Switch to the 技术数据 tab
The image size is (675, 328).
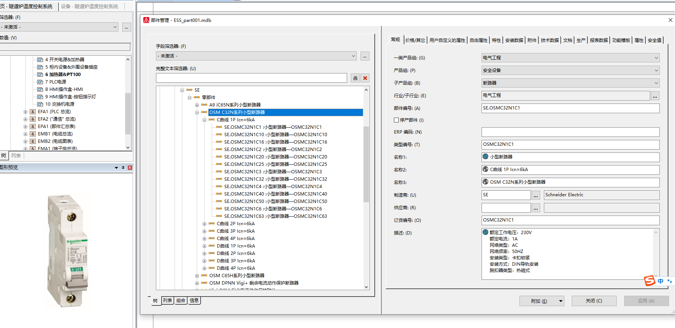coord(550,40)
